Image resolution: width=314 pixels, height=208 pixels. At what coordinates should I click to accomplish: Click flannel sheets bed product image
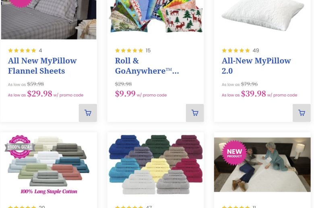click(49, 19)
